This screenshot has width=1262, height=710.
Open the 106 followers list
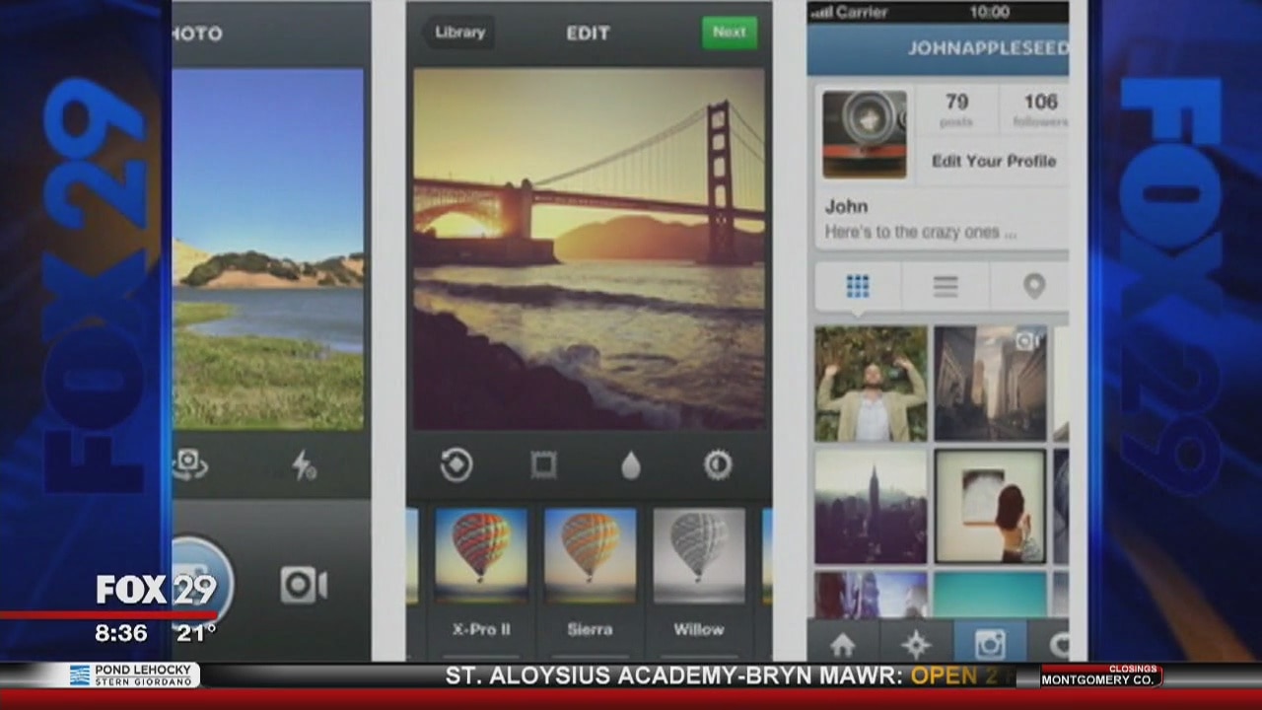pyautogui.click(x=1040, y=109)
